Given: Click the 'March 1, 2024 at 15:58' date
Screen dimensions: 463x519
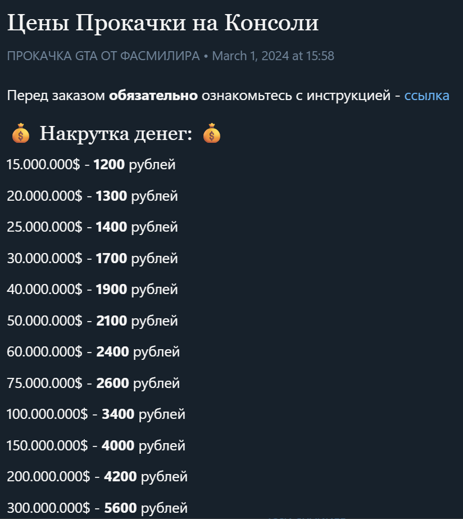Looking at the screenshot, I should coord(273,56).
